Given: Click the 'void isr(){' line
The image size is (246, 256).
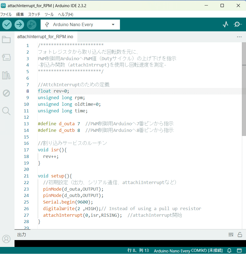Looking at the screenshot, I should [52, 150].
